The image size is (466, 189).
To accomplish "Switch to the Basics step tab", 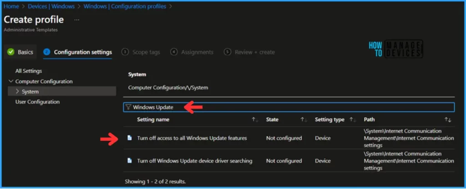I will tap(20, 52).
